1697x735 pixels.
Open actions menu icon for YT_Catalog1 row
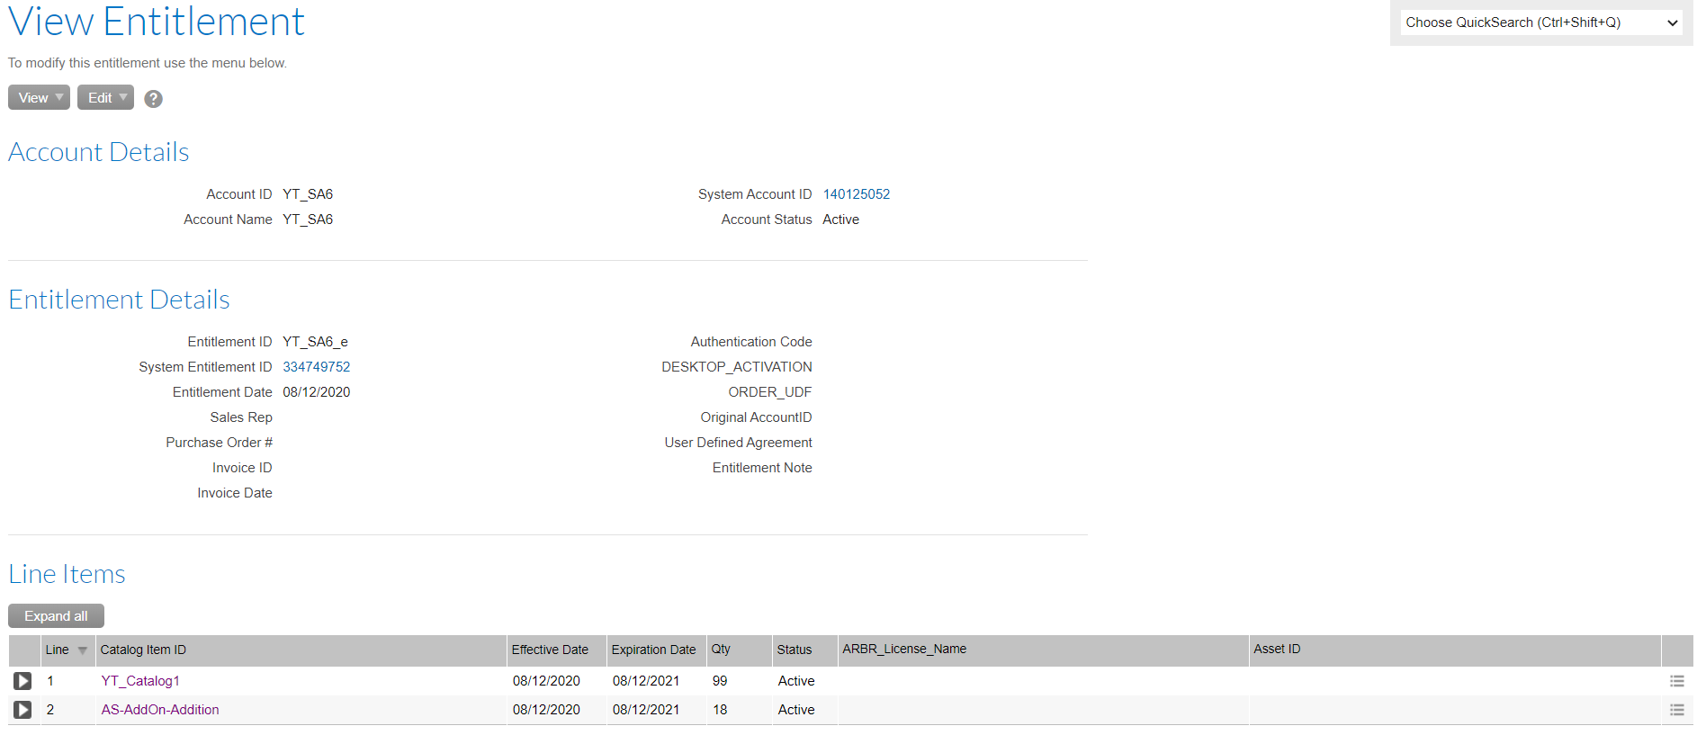point(1676,681)
